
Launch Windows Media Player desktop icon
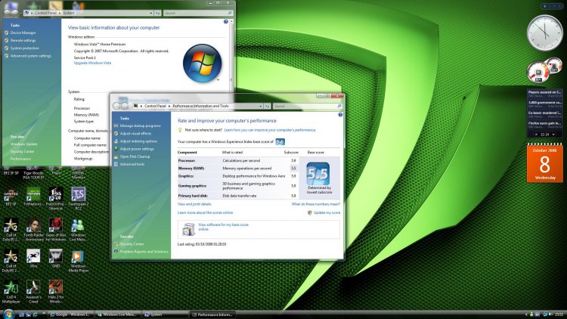click(78, 260)
